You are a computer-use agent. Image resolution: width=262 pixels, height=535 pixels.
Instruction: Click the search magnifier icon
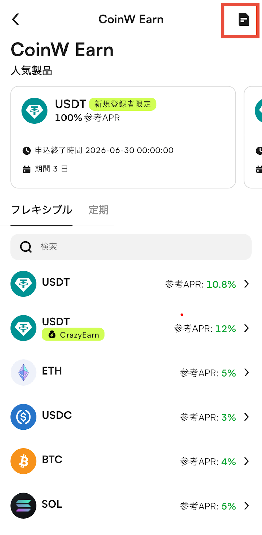[26, 247]
